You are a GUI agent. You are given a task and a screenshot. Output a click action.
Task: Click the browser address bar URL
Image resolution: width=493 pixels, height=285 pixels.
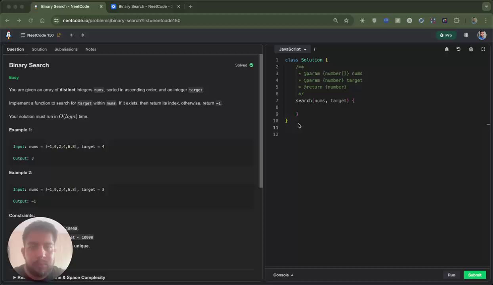pos(121,21)
